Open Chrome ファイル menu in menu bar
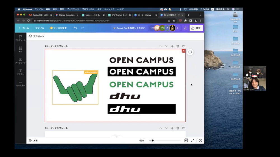This screenshot has height=157, width=280. (x=39, y=9)
